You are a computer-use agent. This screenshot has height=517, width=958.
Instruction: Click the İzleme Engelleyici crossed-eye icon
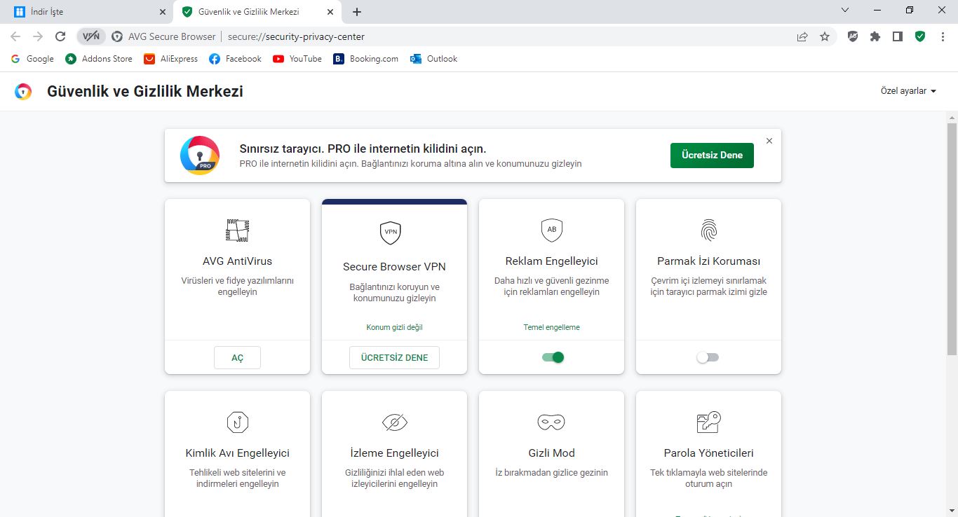[394, 422]
